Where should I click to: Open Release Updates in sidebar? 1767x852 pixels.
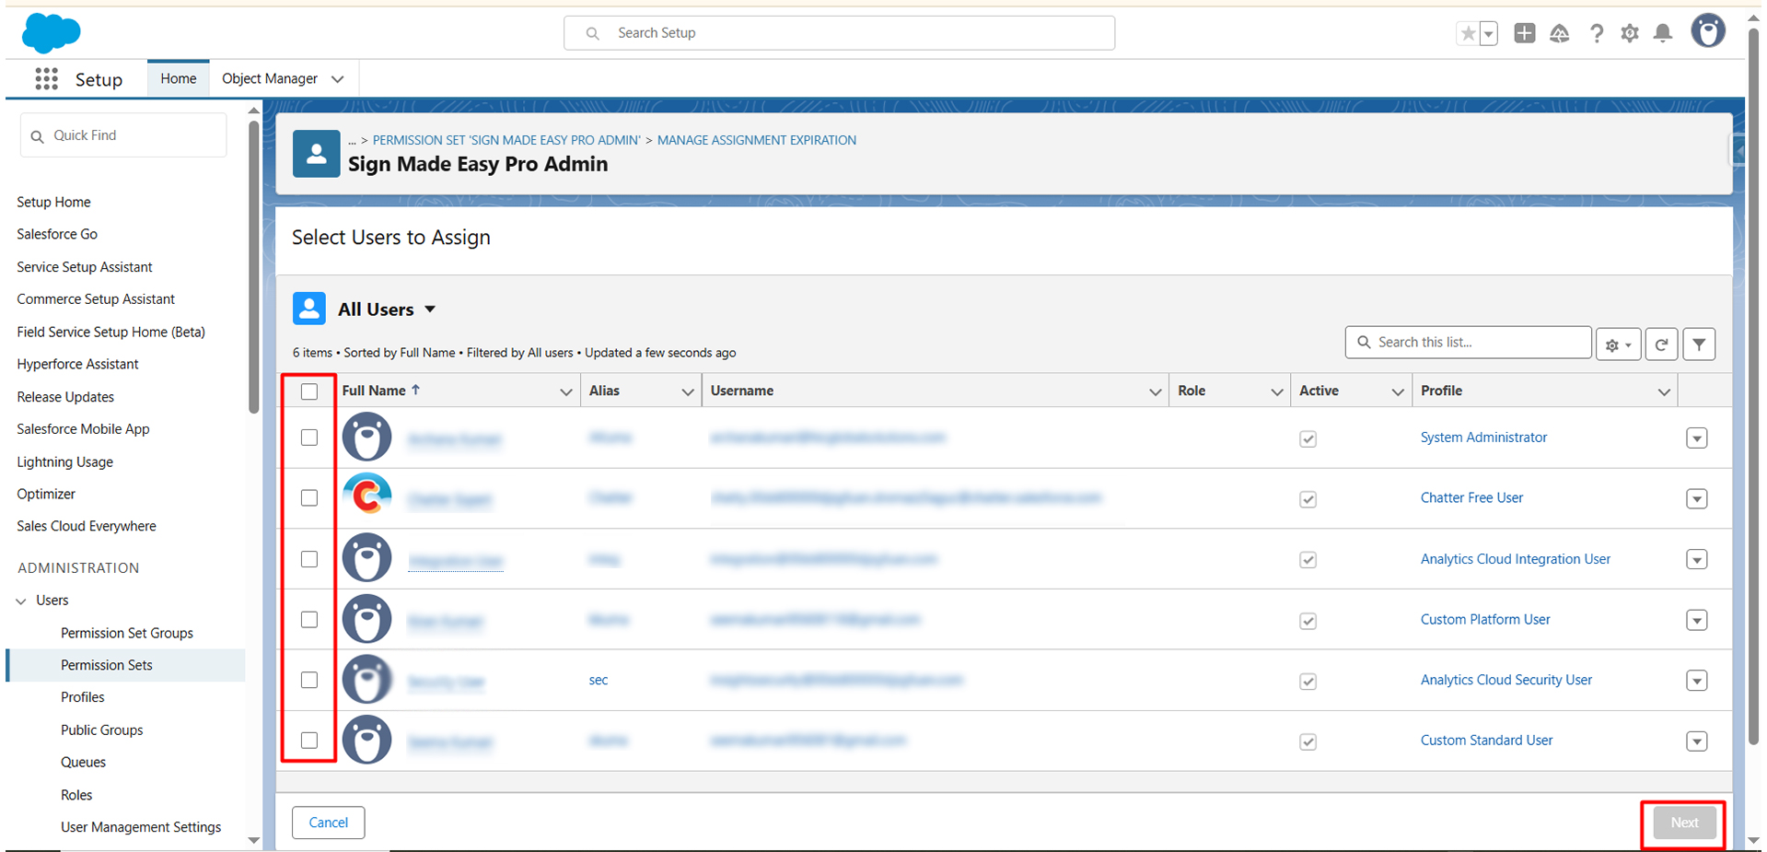click(x=65, y=397)
